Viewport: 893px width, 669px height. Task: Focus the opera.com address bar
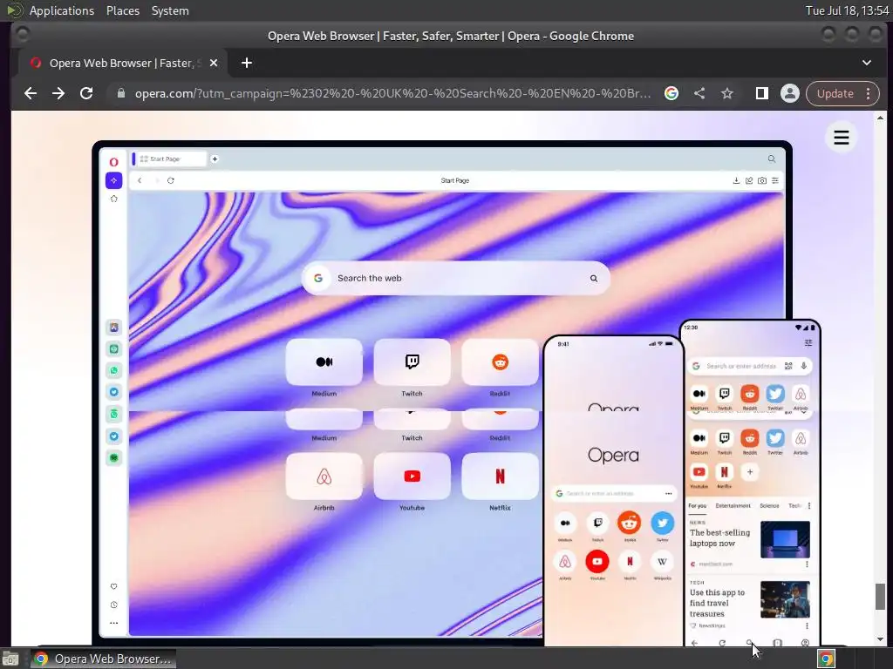coord(392,93)
